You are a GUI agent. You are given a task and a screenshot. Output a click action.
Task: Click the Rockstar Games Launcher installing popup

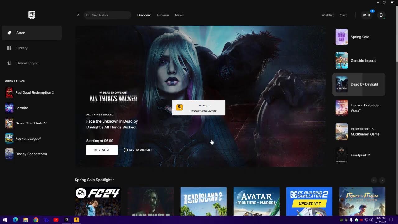coord(199,108)
